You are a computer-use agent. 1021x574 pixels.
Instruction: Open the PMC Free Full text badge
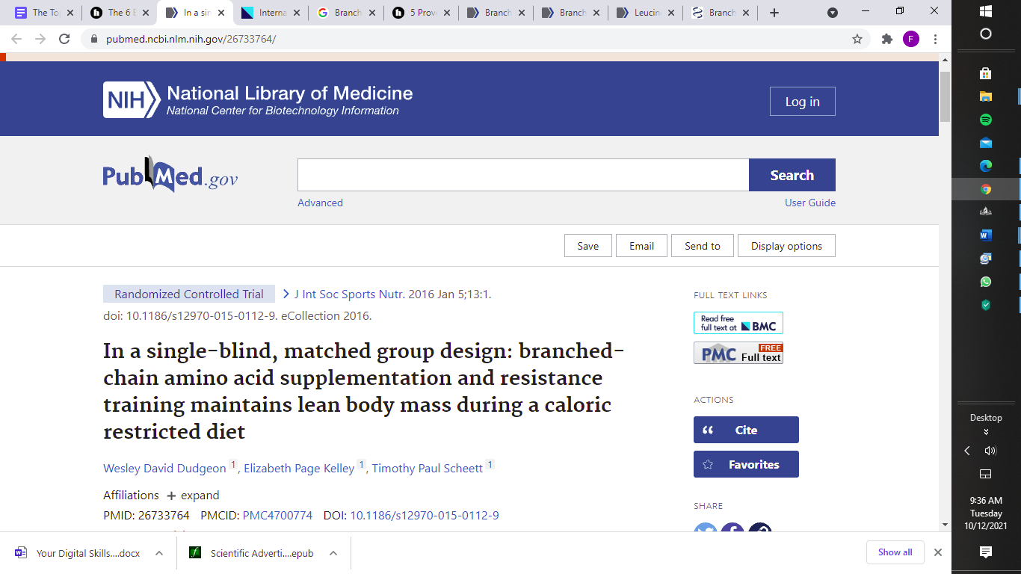(x=738, y=353)
